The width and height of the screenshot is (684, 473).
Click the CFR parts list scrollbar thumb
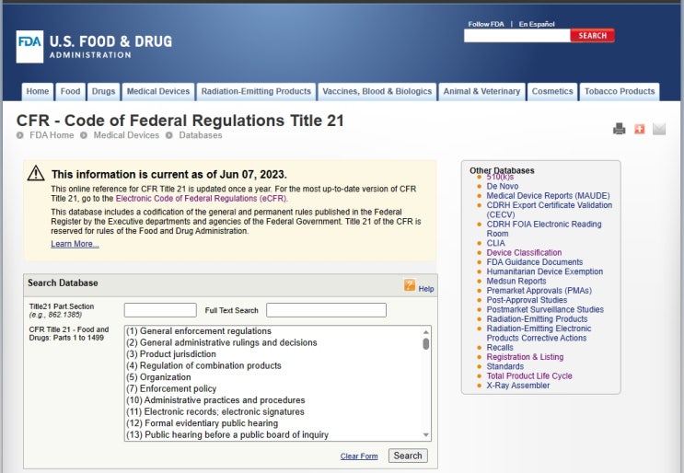(425, 344)
